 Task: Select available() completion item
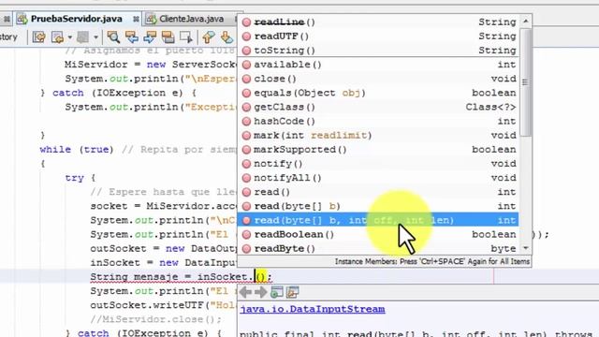point(378,65)
